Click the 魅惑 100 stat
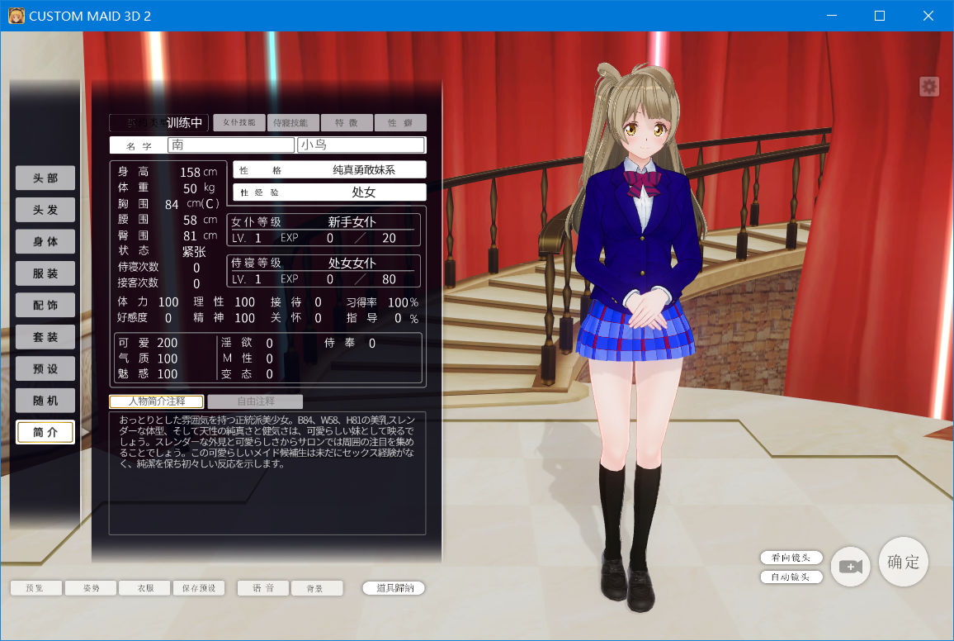This screenshot has width=954, height=641. (148, 373)
